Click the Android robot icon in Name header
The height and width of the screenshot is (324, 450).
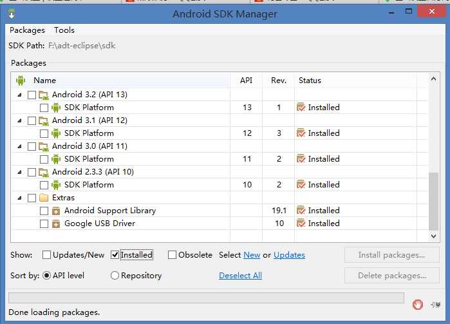click(21, 81)
